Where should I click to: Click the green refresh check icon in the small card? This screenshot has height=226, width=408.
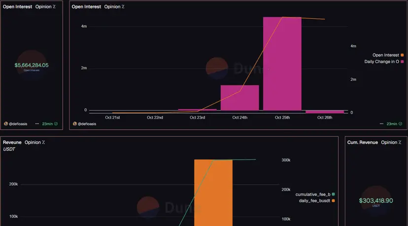point(56,124)
